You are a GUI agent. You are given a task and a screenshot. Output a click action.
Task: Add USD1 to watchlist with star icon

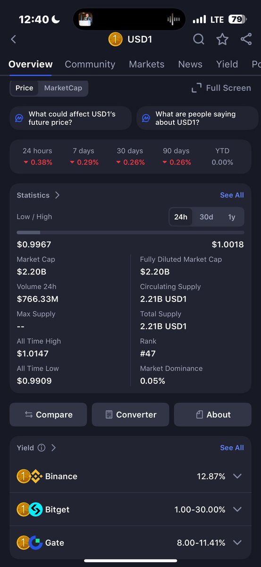[x=222, y=39]
